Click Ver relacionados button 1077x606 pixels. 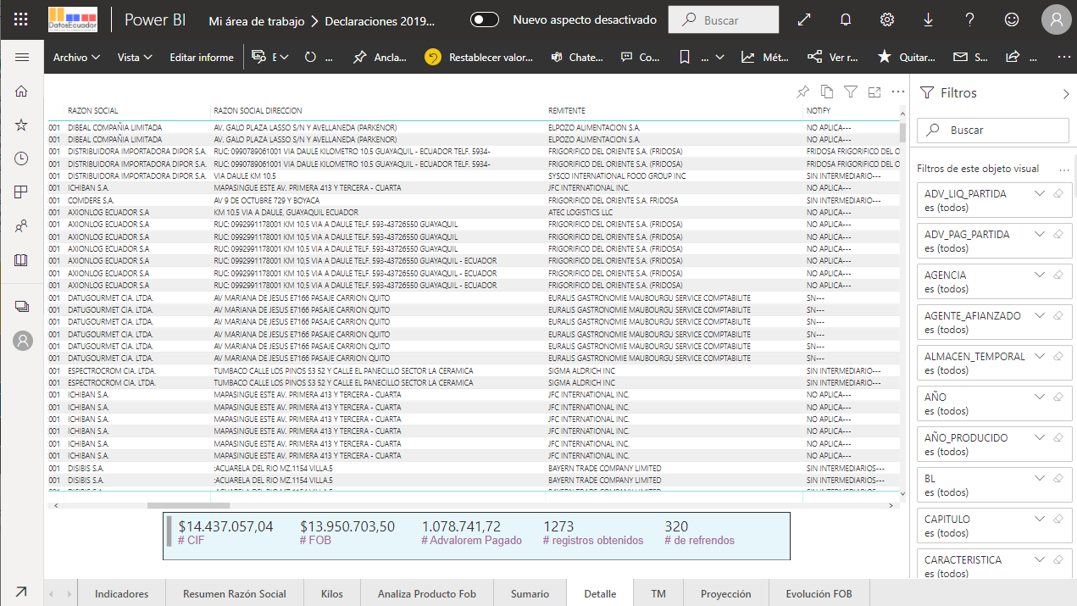click(833, 57)
